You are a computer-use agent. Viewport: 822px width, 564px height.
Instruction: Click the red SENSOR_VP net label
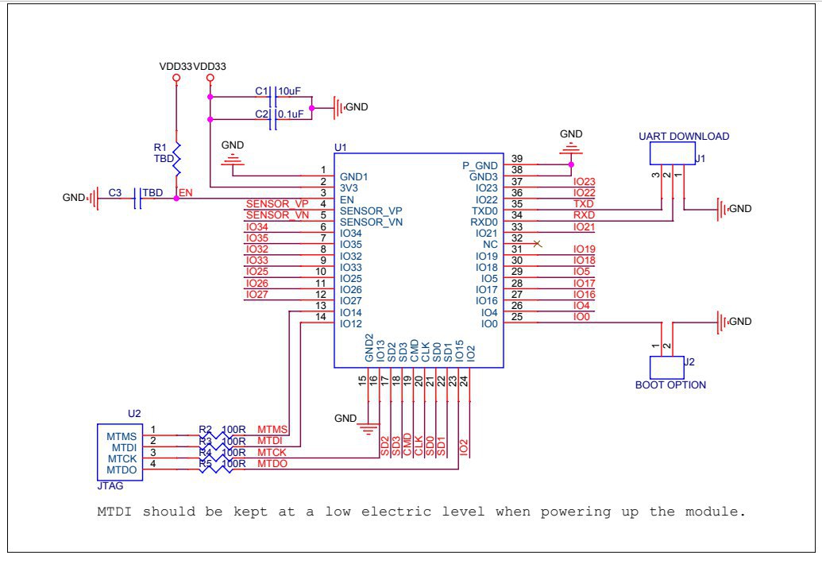[277, 204]
